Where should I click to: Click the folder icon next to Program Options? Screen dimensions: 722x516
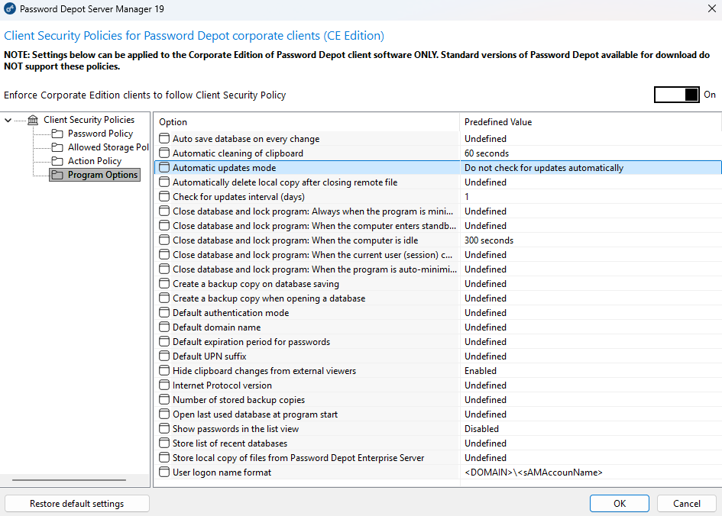pyautogui.click(x=57, y=176)
